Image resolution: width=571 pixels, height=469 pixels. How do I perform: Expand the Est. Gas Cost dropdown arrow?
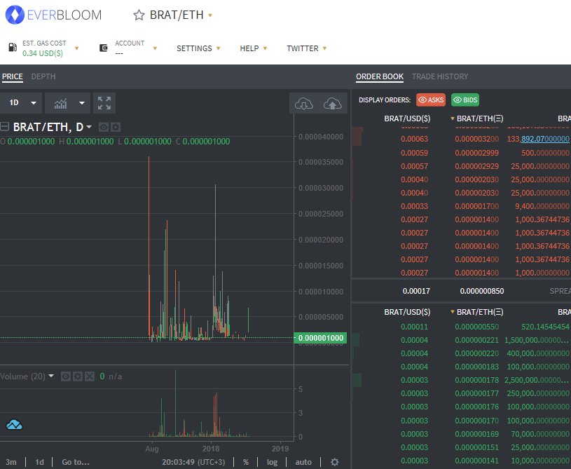point(76,48)
